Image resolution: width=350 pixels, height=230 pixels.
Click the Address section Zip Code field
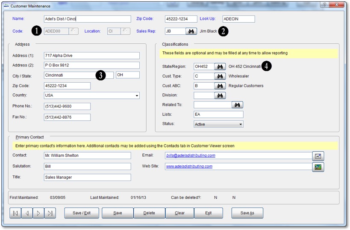67,86
